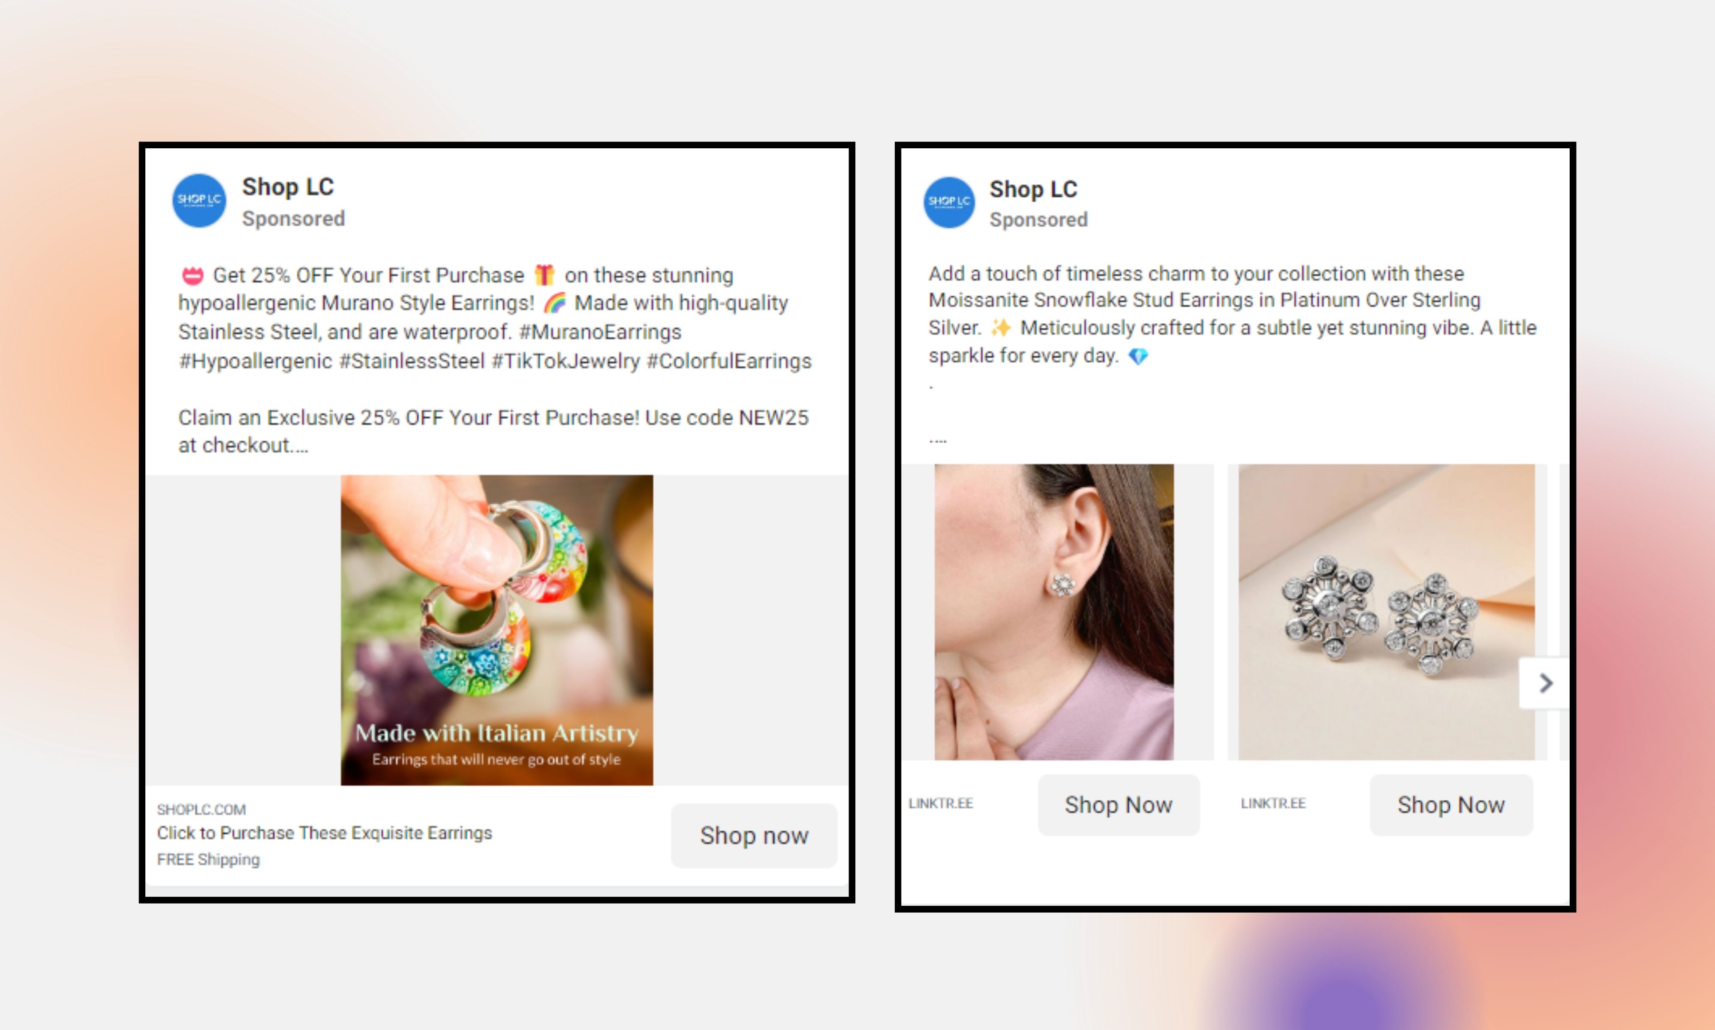Viewport: 1715px width, 1030px height.
Task: Click the SHOPLC.COM domain link
Action: coord(201,809)
